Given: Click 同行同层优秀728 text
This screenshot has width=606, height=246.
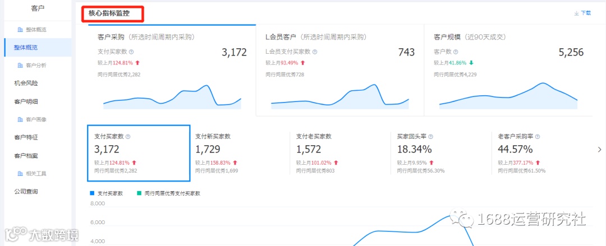Looking at the screenshot, I should [x=285, y=75].
